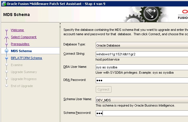The image size is (188, 122).
Task: Click the Prerequisites step bullet icon
Action: point(6,44)
